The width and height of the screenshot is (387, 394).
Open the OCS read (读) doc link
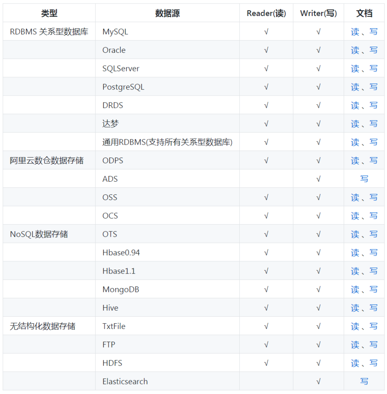point(355,216)
